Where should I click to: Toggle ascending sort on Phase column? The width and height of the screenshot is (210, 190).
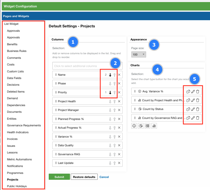click(115, 84)
